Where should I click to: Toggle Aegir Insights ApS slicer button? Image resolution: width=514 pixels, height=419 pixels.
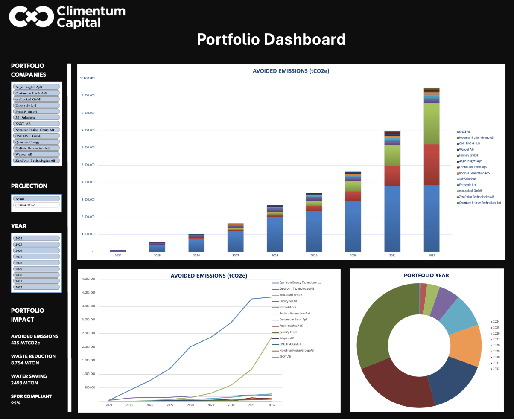tap(36, 87)
